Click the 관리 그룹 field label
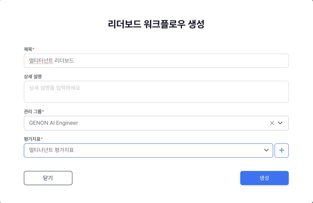Image resolution: width=313 pixels, height=203 pixels. 33,112
